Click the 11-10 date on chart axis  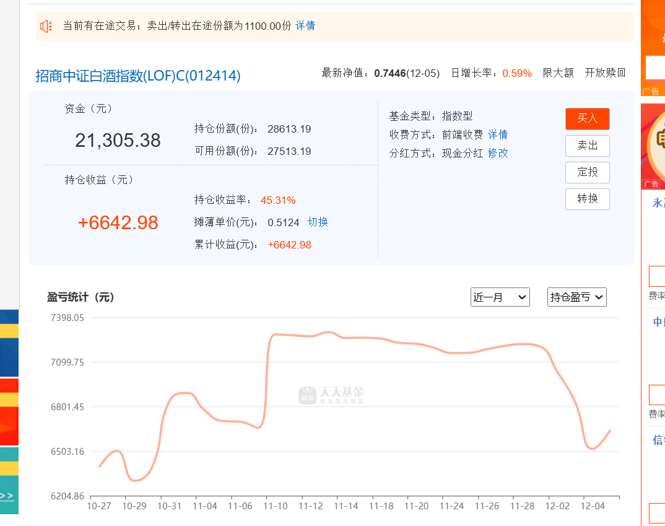tap(276, 506)
